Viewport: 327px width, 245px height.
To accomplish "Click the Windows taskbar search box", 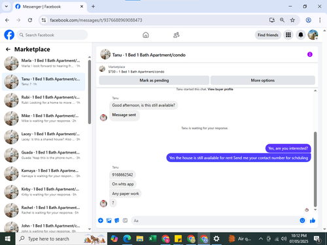I will [61, 238].
